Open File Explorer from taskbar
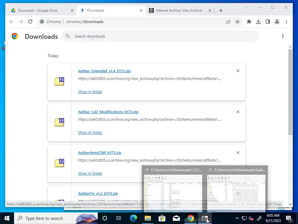Viewport: 298px width, 224px height. tap(148, 218)
